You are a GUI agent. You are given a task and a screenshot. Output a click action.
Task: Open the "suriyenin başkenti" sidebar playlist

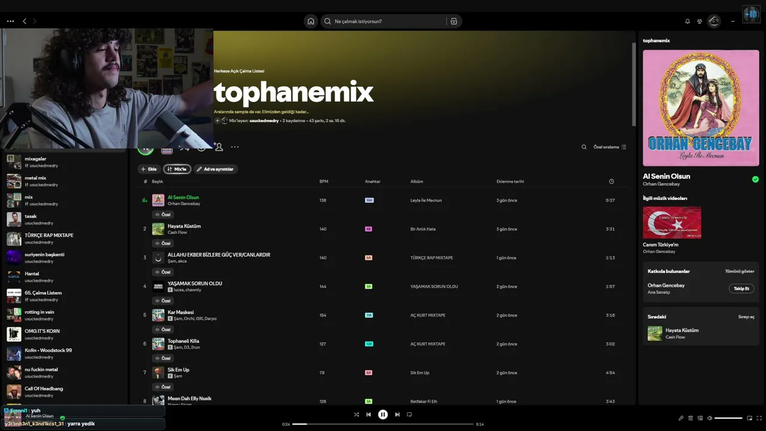tap(64, 257)
